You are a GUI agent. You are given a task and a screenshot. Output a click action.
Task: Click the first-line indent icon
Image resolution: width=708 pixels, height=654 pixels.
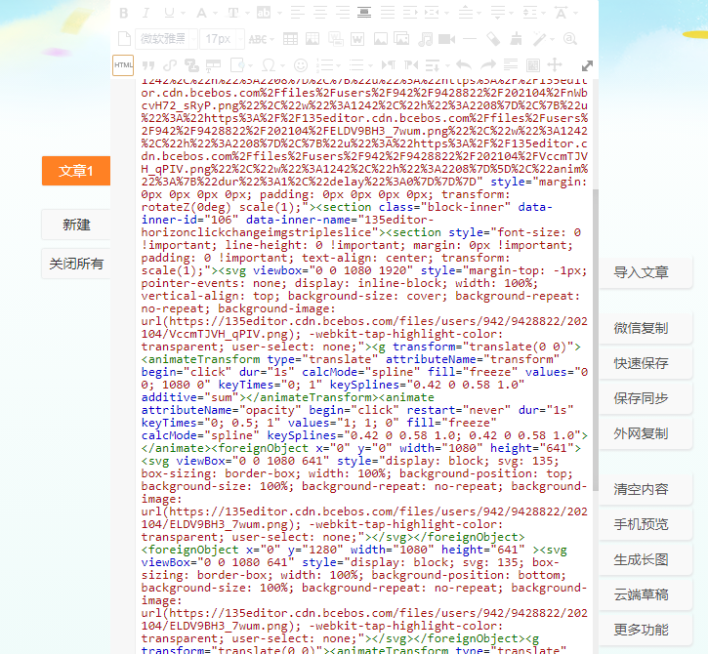click(x=410, y=13)
